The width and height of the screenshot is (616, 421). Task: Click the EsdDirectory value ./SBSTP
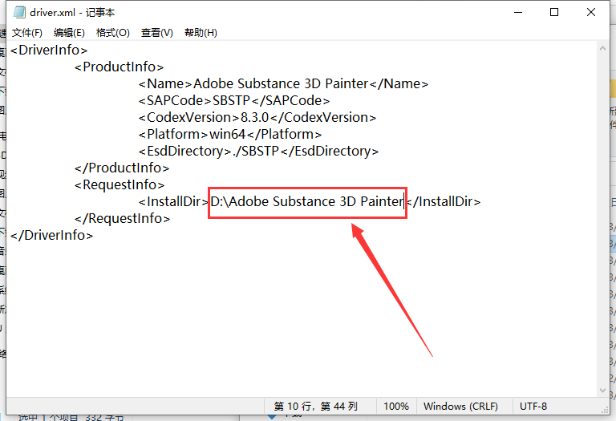tap(256, 152)
